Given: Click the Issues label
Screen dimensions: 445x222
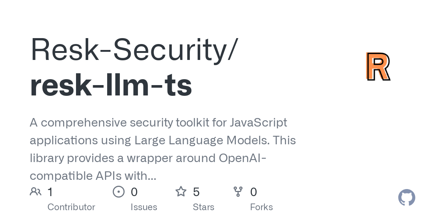Looking at the screenshot, I should tap(144, 207).
